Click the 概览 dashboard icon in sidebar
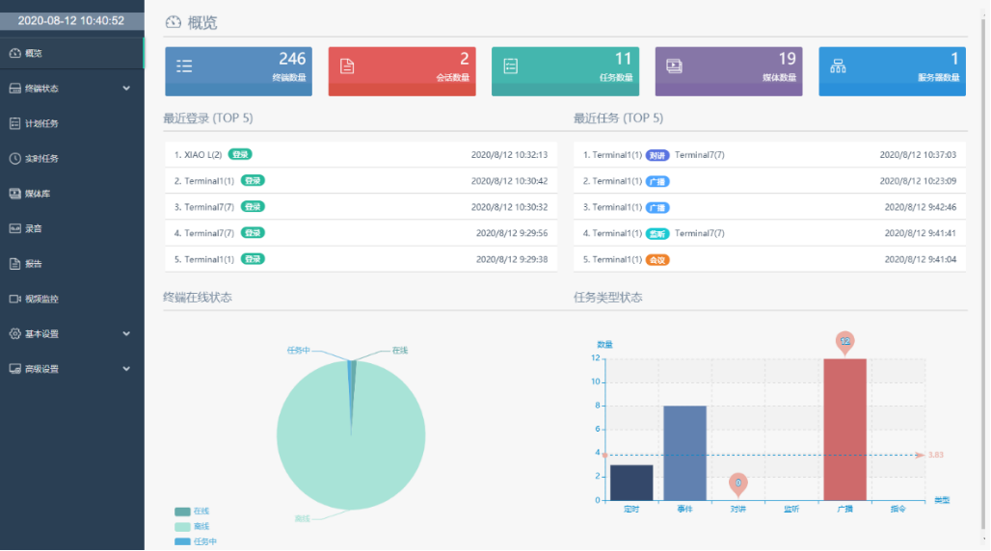 (x=14, y=53)
